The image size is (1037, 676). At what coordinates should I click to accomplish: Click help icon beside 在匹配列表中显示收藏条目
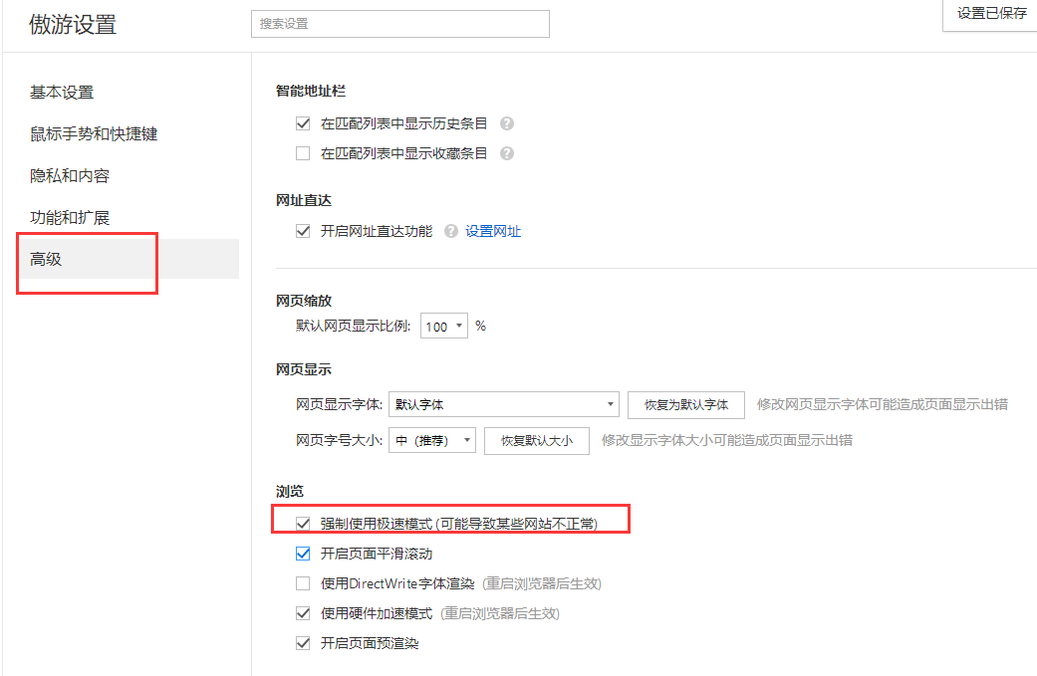(507, 154)
